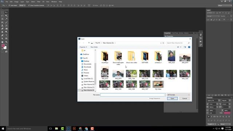Open the Organize dropdown
This screenshot has height=131, width=233.
[83, 47]
